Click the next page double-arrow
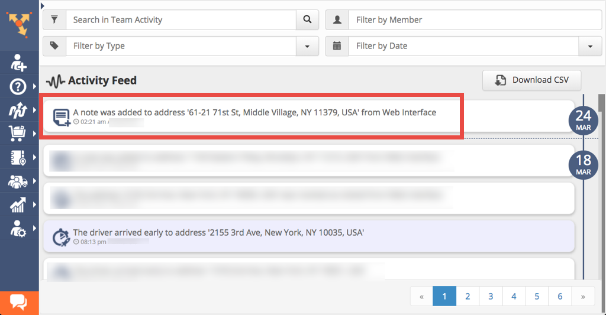This screenshot has height=315, width=606. coord(583,296)
